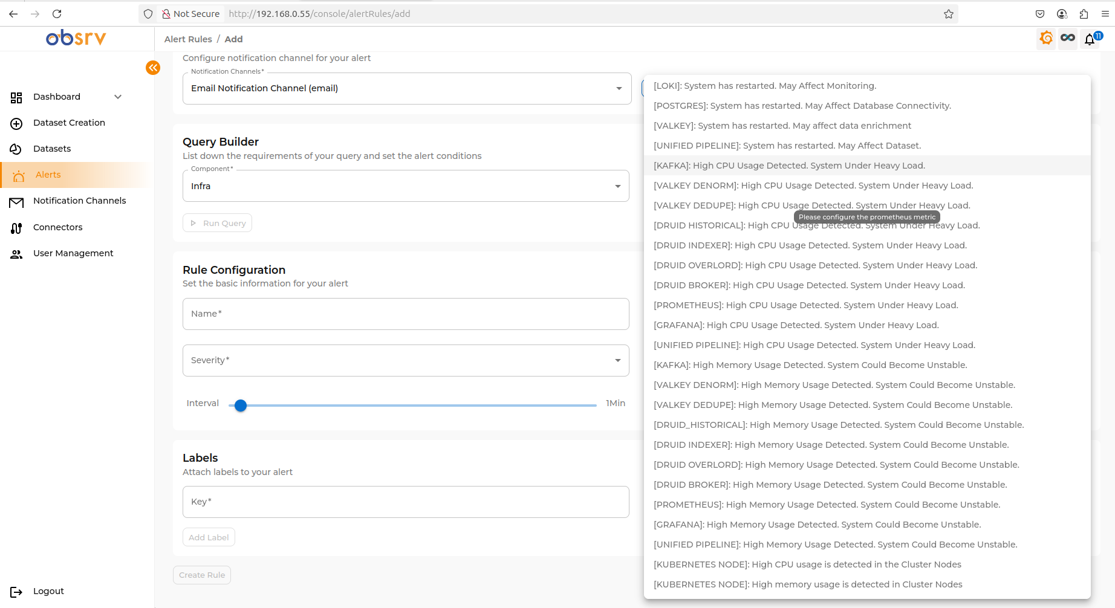This screenshot has width=1115, height=608.
Task: Expand the Dashboard menu chevron
Action: (118, 97)
